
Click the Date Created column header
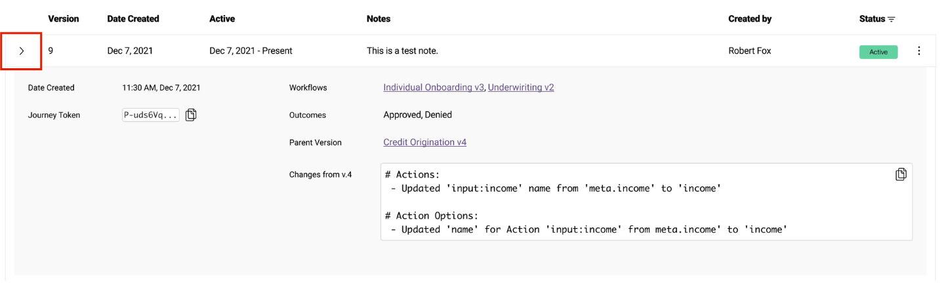(133, 19)
